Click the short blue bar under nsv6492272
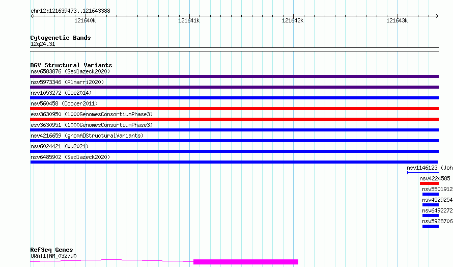The width and height of the screenshot is (453, 267). point(431,216)
